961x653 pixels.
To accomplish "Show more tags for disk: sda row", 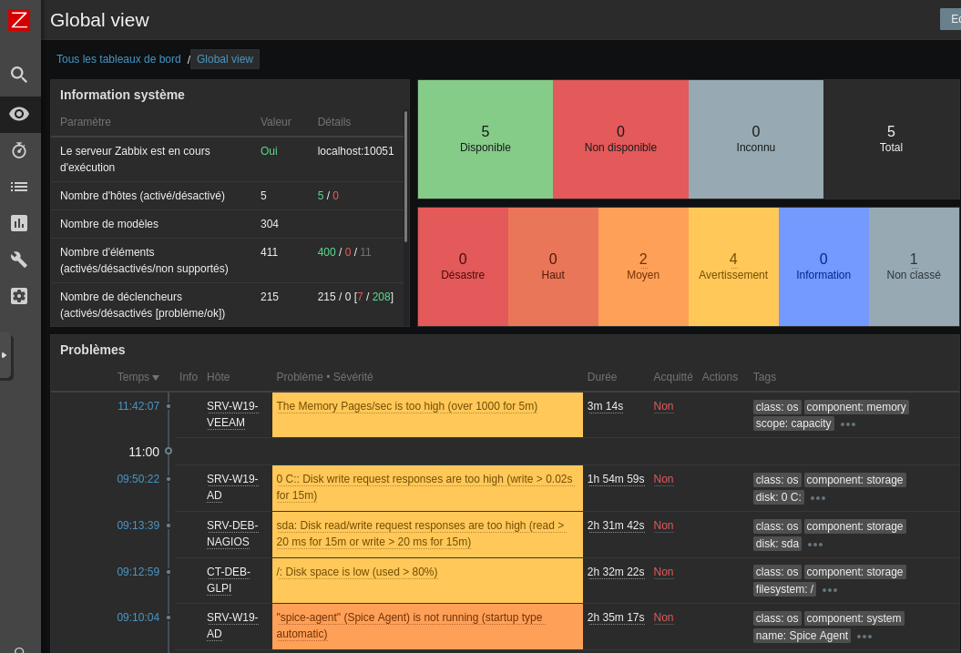I will [815, 544].
